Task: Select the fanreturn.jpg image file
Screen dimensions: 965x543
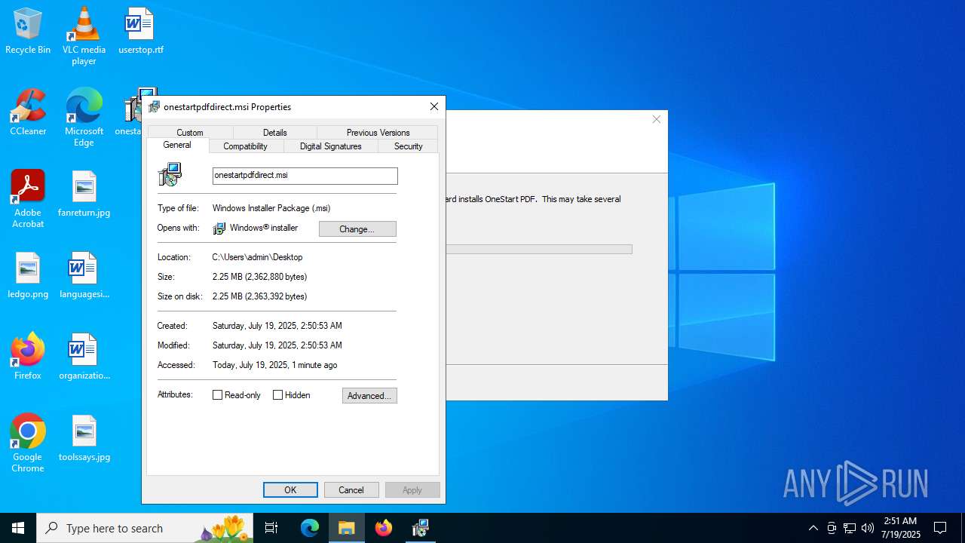Action: (84, 194)
